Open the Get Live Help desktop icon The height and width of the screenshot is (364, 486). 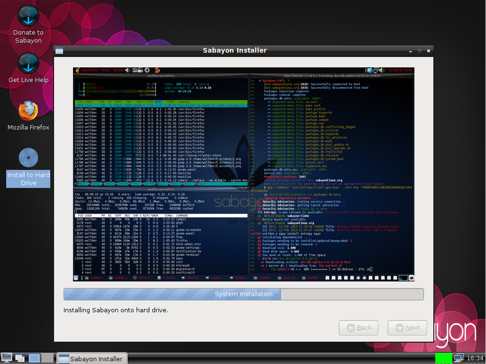coord(28,68)
